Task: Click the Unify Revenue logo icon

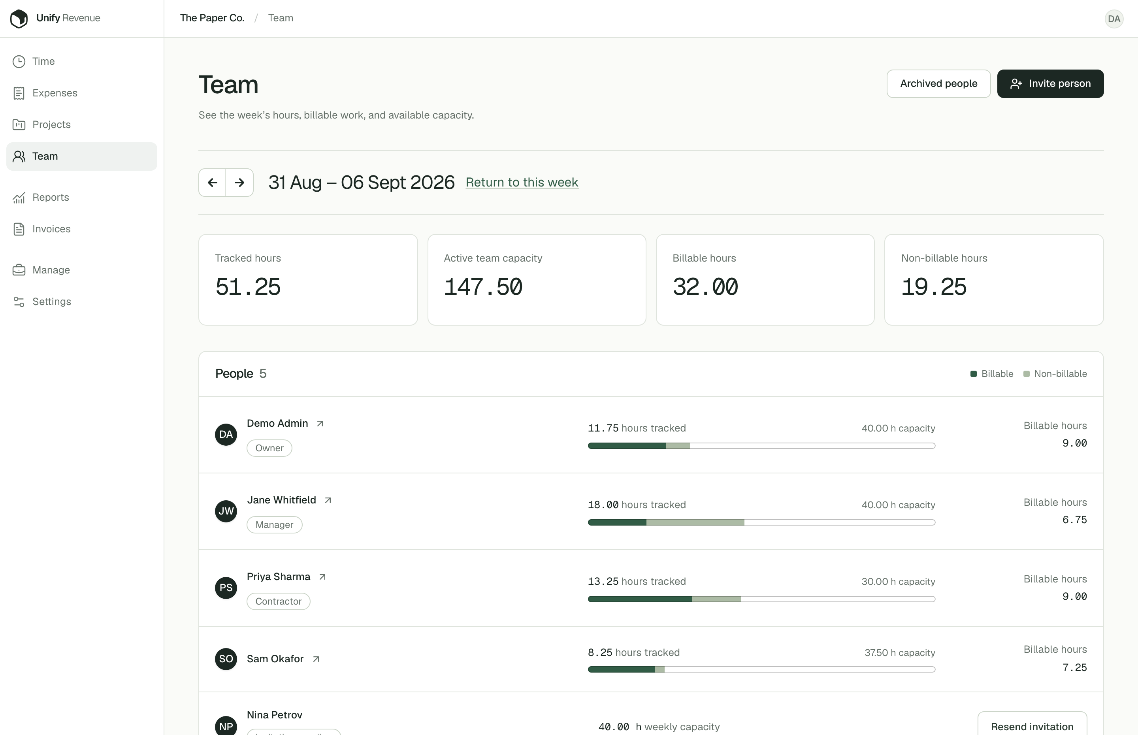Action: 19,19
